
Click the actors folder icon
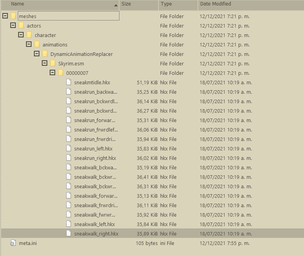click(21, 26)
